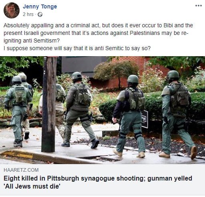The image size is (205, 197).
Task: Open the Haaretz article preview image
Action: click(x=102, y=110)
